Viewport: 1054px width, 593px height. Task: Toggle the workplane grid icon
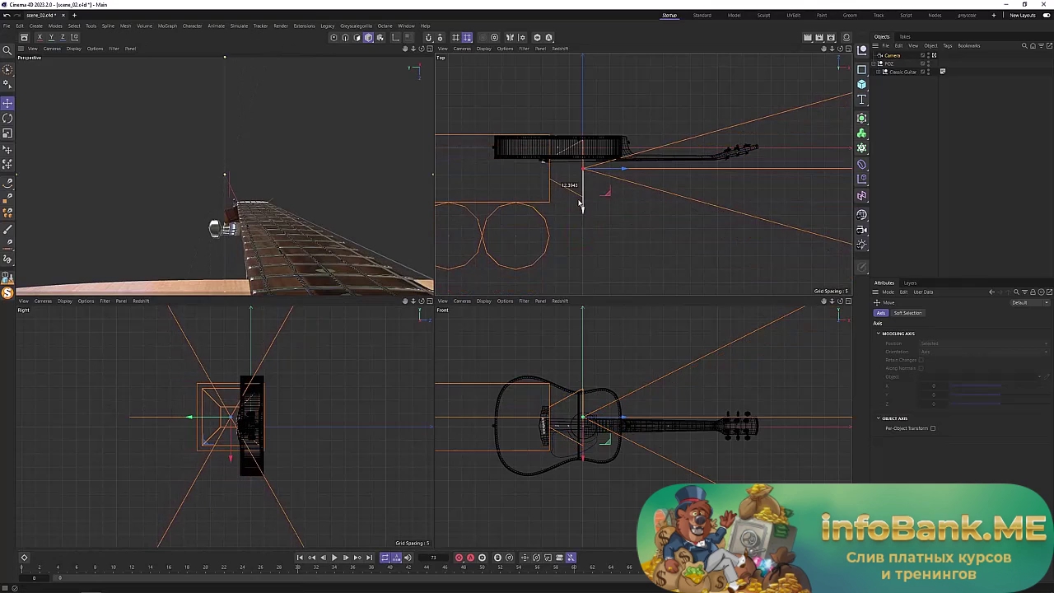[455, 37]
